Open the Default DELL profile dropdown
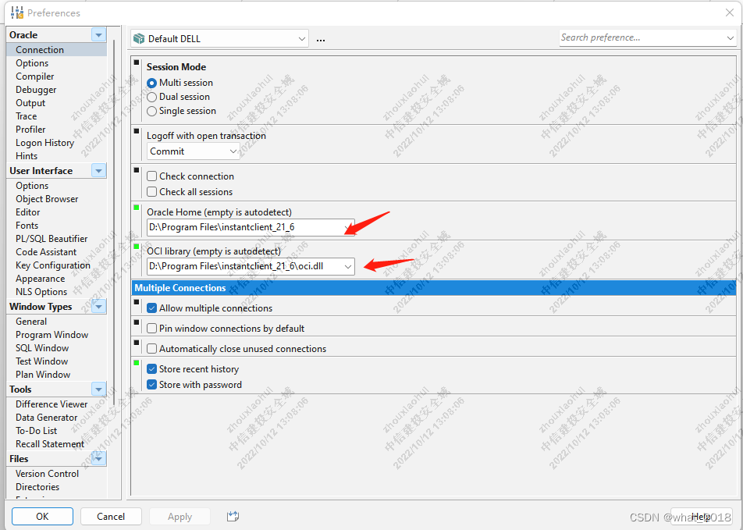Screen dimensions: 743x530 tap(303, 37)
